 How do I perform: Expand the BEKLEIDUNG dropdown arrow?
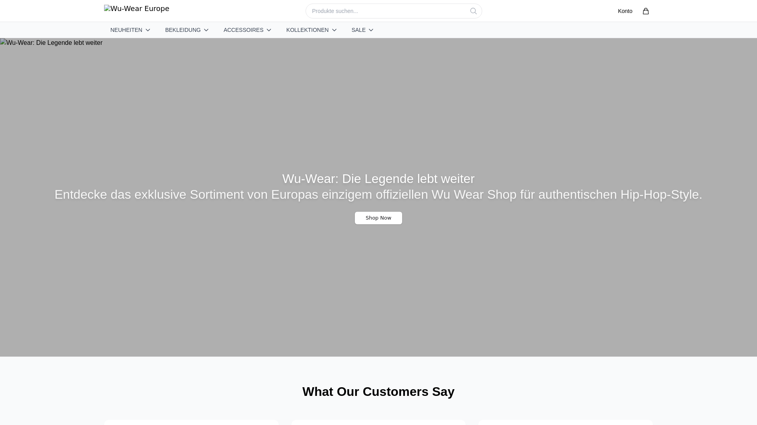[x=206, y=30]
